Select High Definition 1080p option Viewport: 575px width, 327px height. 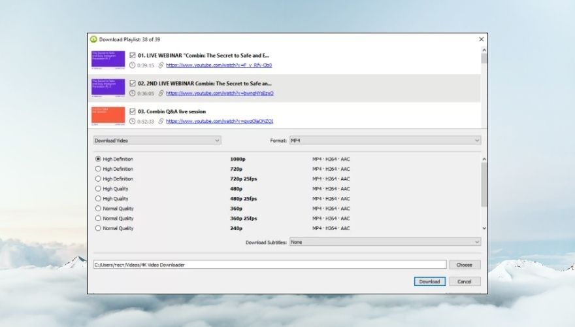click(x=98, y=159)
